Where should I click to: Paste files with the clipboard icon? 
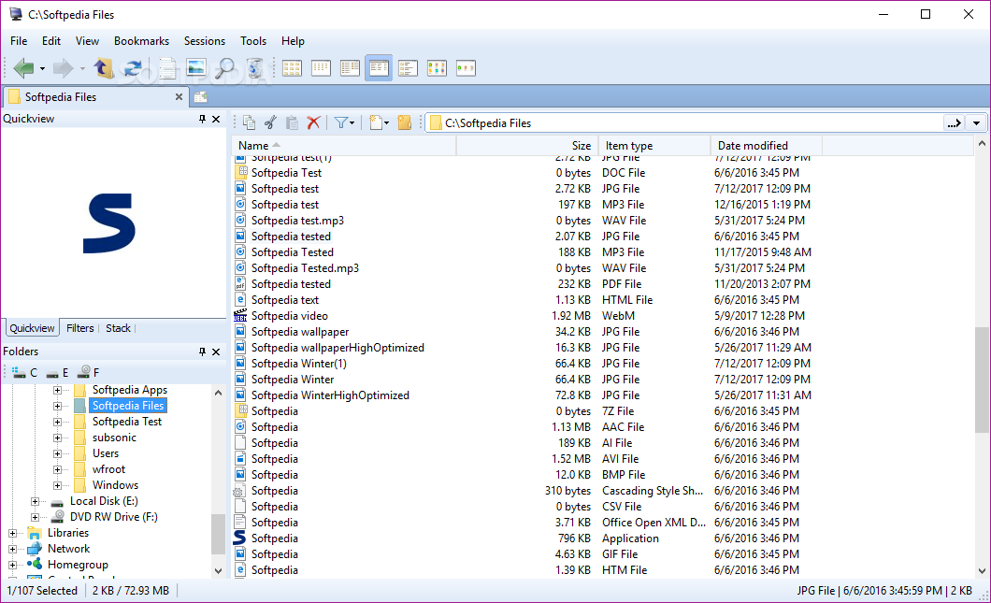(x=292, y=122)
